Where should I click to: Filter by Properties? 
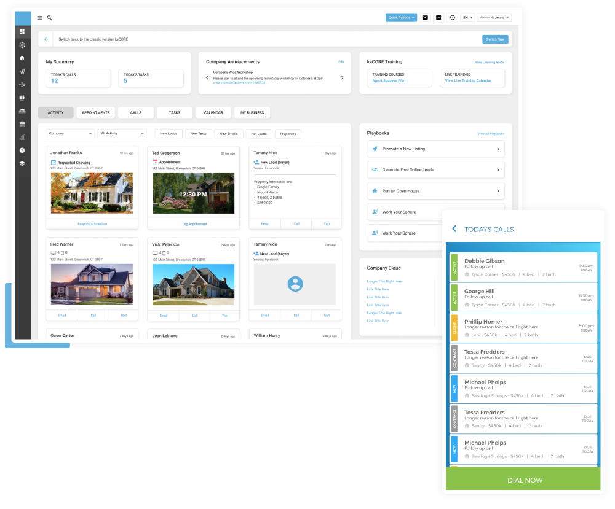[288, 134]
